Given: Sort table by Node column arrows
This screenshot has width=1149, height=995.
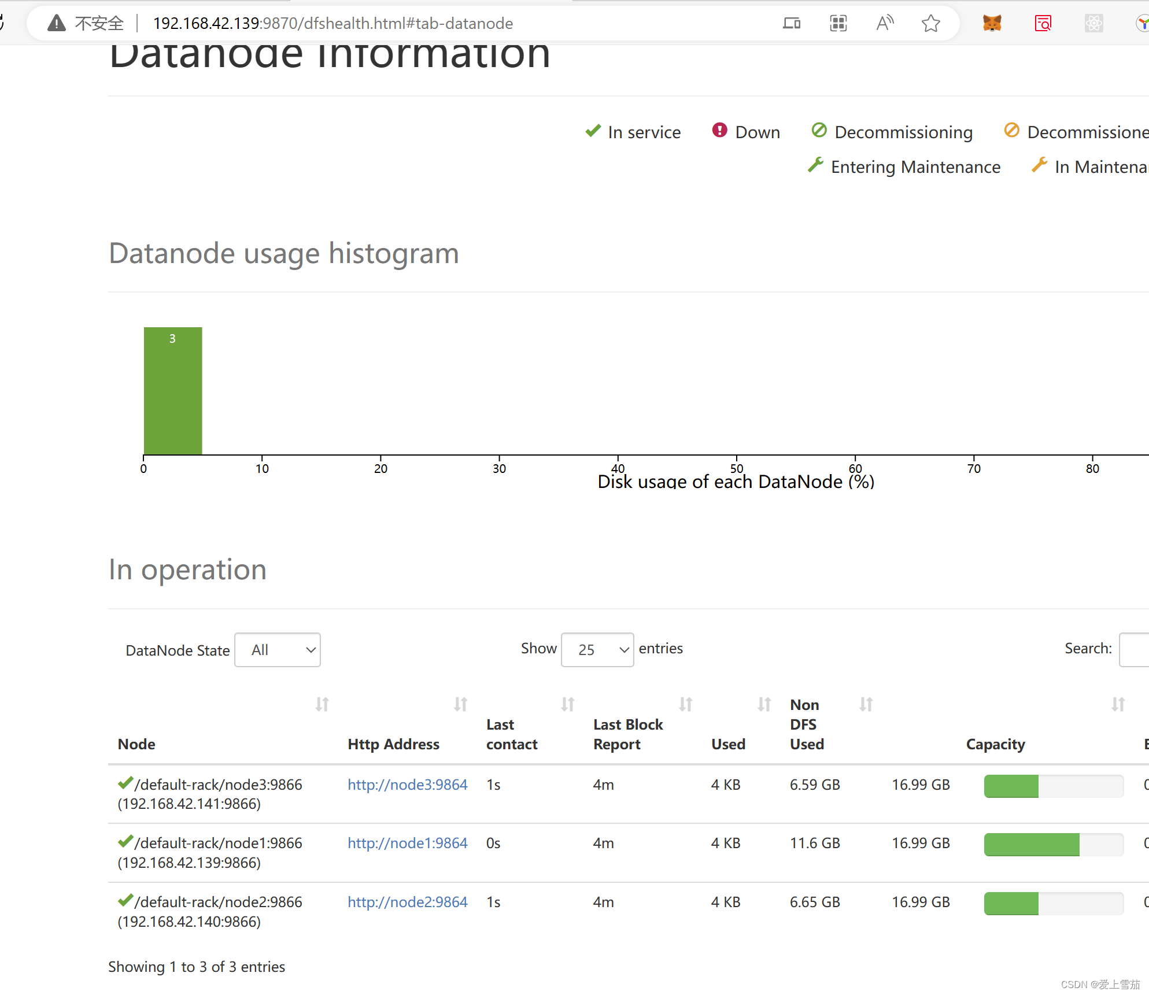Looking at the screenshot, I should tap(322, 704).
